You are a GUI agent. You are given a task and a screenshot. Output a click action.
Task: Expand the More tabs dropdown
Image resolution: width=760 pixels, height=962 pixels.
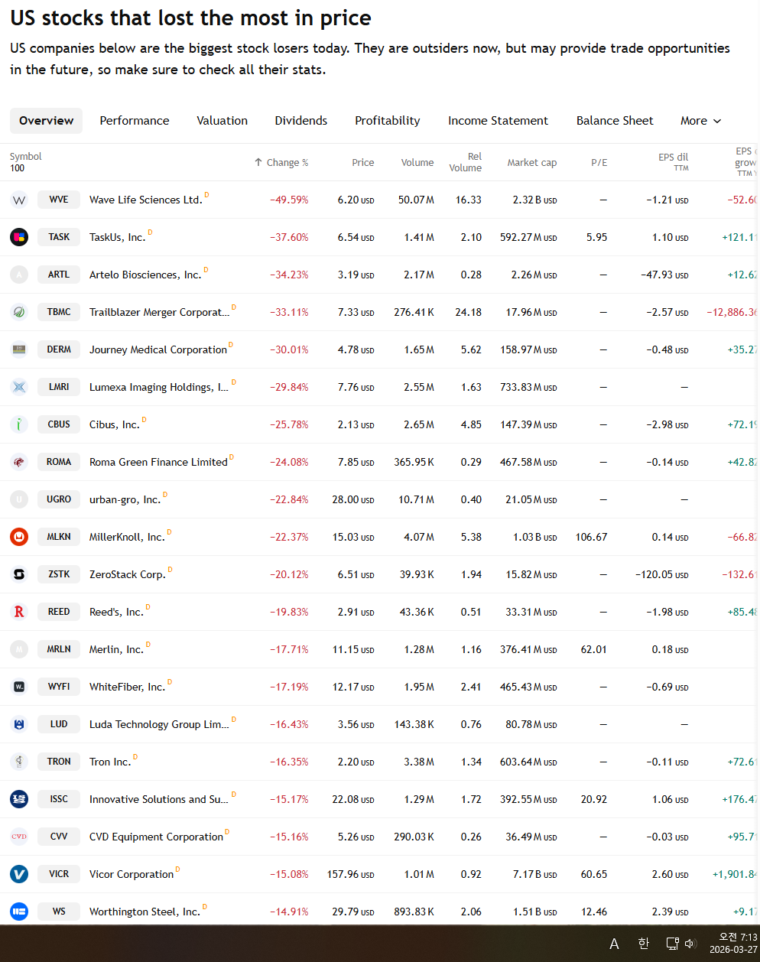[x=700, y=121]
